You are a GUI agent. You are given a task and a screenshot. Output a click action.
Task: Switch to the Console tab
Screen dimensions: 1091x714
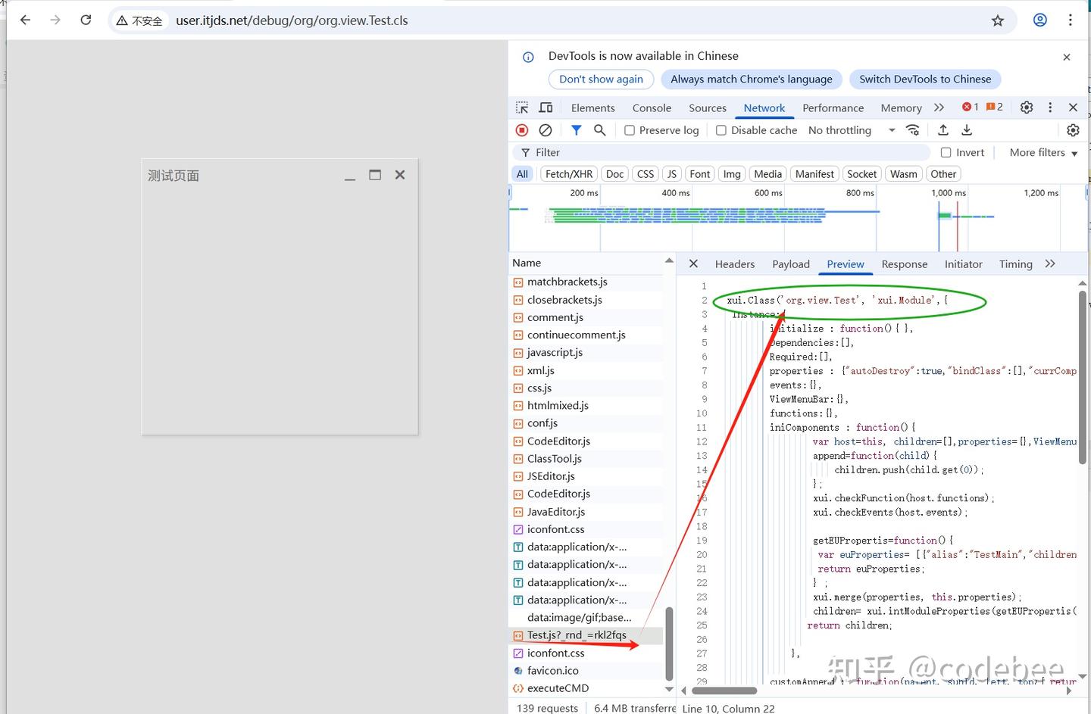(652, 108)
